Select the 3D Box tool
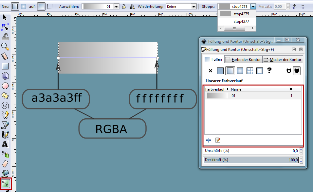Viewport: 313px width, 192px height. 5,76
